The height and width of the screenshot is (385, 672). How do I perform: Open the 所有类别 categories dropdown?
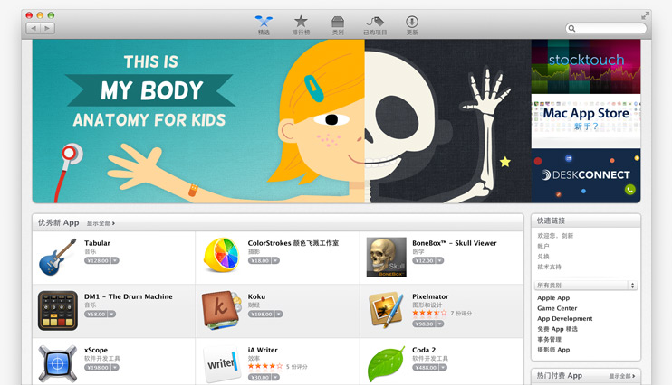coord(585,286)
